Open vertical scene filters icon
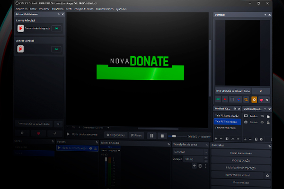Screen dimensions: 284x189 [x=227, y=139]
